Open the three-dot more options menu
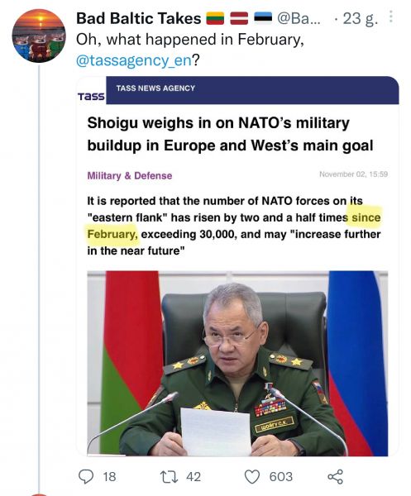This screenshot has height=496, width=411. 391,17
